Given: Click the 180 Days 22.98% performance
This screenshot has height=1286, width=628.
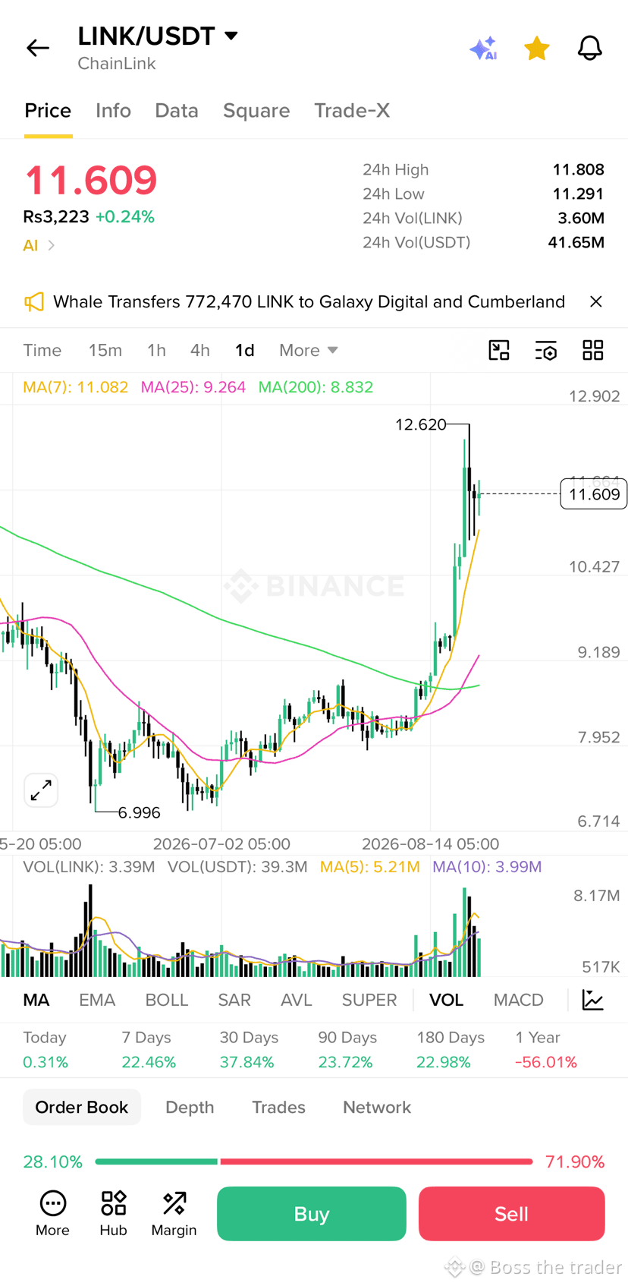Looking at the screenshot, I should point(451,1050).
